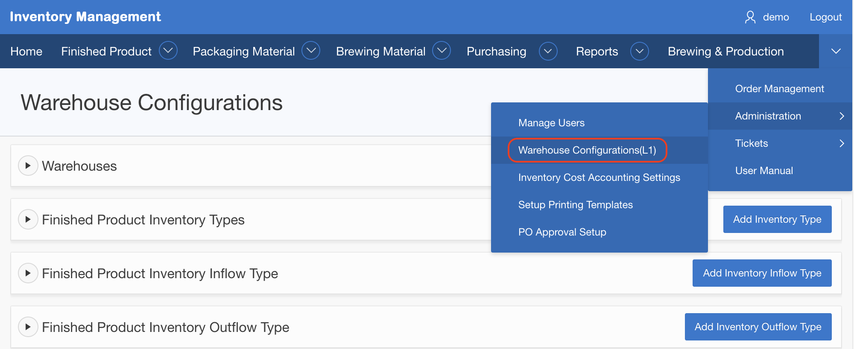Select PO Approval Setup menu item

(562, 232)
